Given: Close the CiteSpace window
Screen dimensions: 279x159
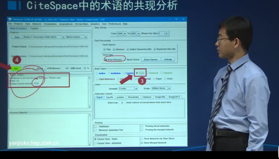Looking at the screenshot, I should point(184,19).
